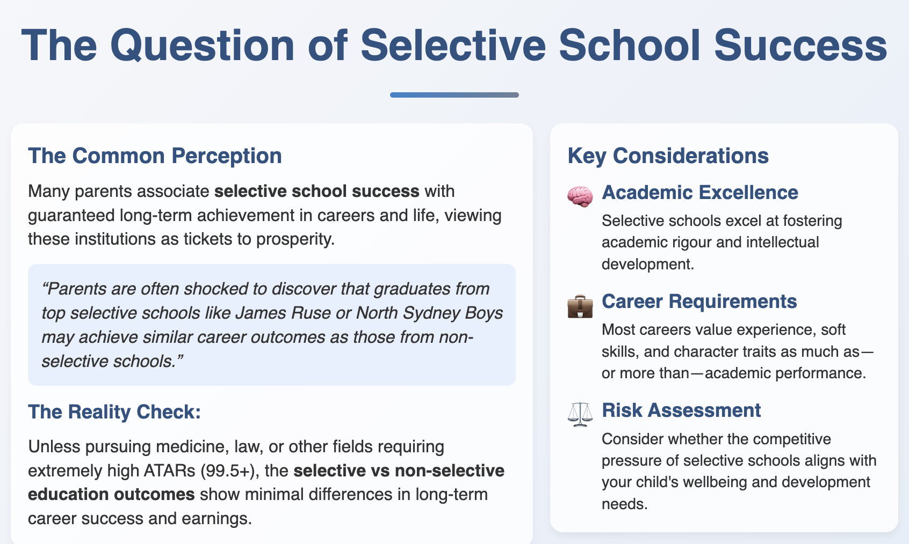Click the blue divider bar under the title
909x544 pixels.
coord(454,95)
